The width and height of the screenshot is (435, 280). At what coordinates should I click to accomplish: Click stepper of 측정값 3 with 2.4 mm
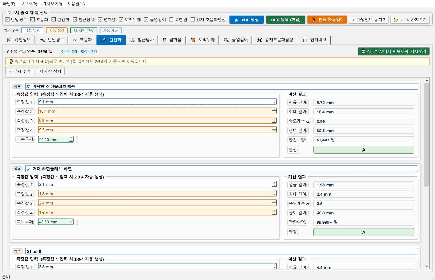point(274,203)
